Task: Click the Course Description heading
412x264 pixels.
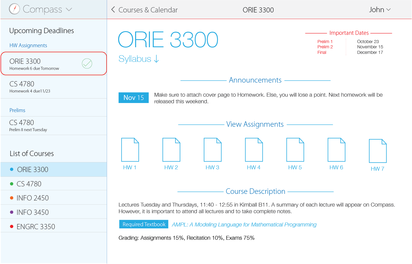Action: (255, 191)
